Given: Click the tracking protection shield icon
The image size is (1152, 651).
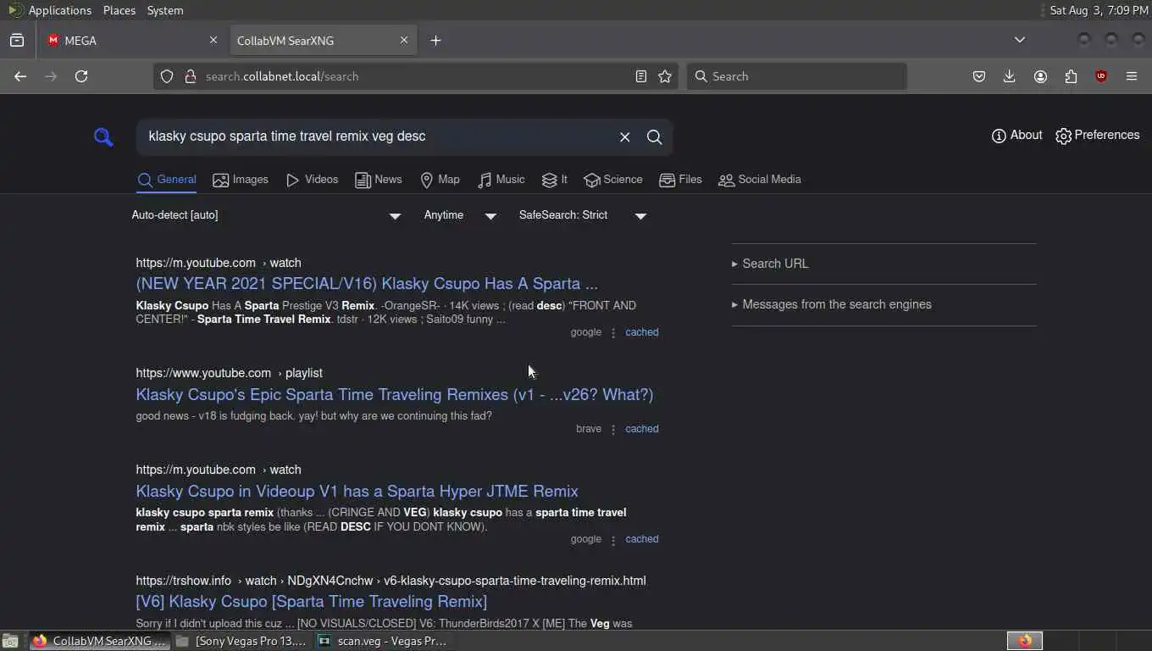Looking at the screenshot, I should click(x=167, y=76).
